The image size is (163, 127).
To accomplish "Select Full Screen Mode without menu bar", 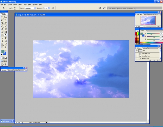I will 6,61.
